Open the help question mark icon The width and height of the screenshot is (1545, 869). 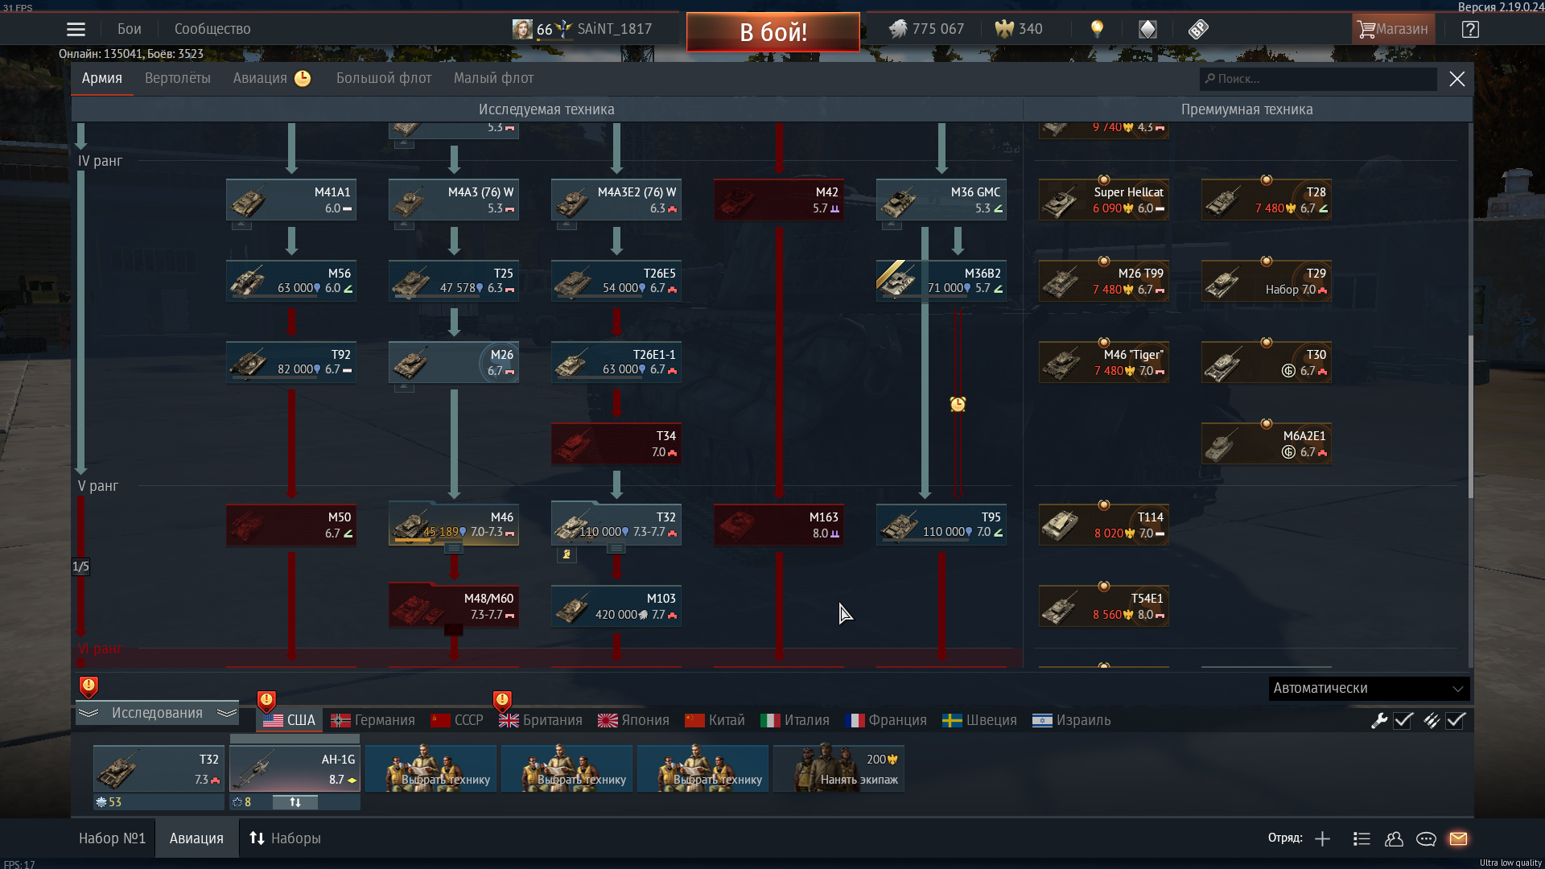[1470, 30]
